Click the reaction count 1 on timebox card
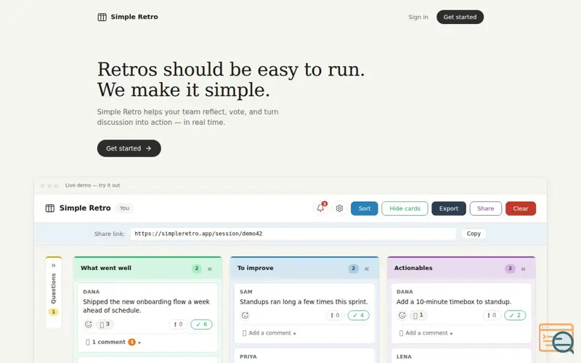The image size is (581, 363). coord(418,315)
